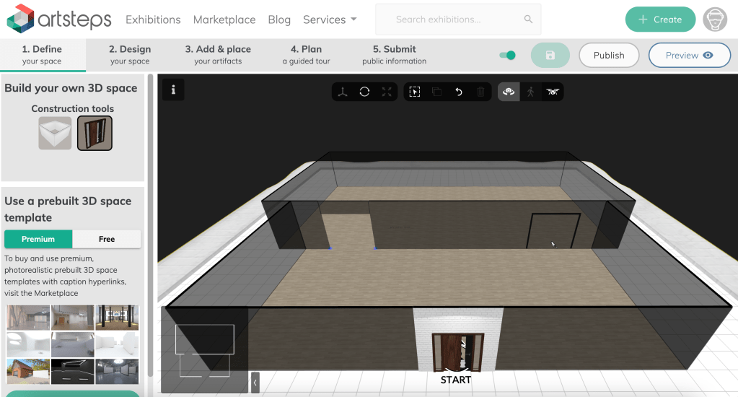Toggle the green switch beside save
738x397 pixels.
tap(508, 56)
